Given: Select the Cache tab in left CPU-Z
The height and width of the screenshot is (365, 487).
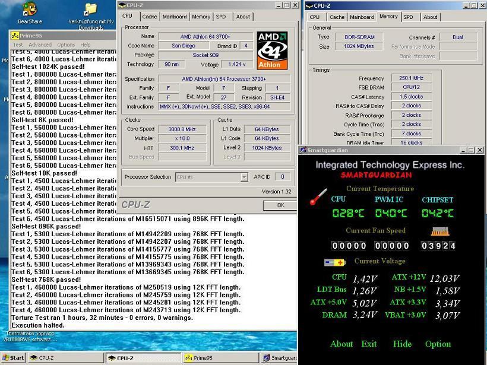Looking at the screenshot, I should point(150,17).
